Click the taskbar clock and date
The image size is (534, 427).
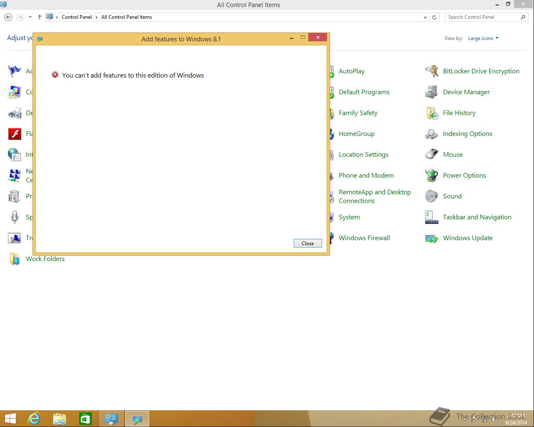(516, 419)
